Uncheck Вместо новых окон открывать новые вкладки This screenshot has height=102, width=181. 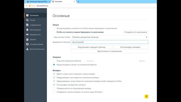coord(54,74)
